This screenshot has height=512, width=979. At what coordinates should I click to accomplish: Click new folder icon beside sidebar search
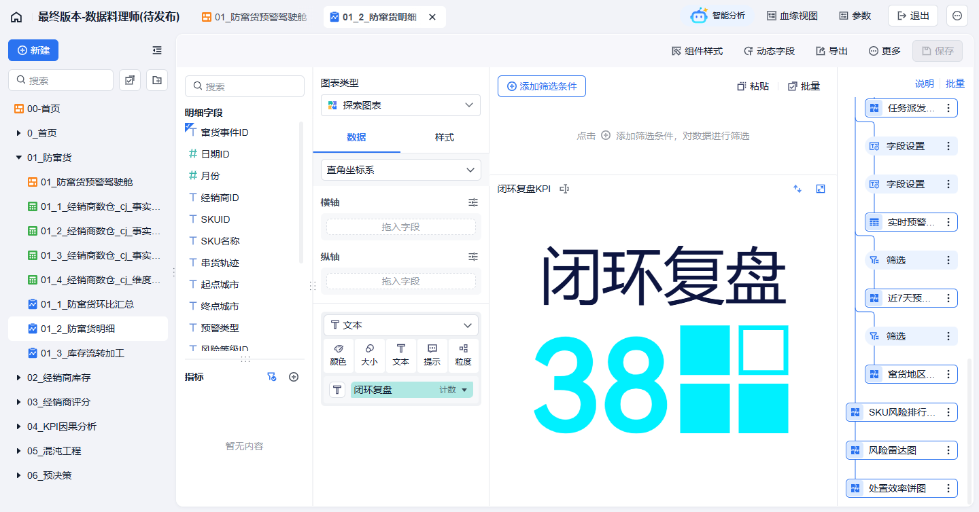pyautogui.click(x=157, y=80)
